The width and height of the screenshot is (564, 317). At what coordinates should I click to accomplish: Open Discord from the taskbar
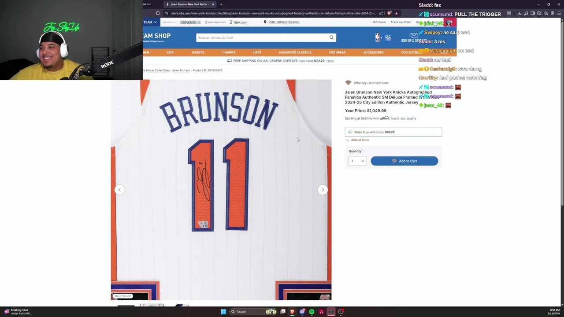(x=302, y=312)
